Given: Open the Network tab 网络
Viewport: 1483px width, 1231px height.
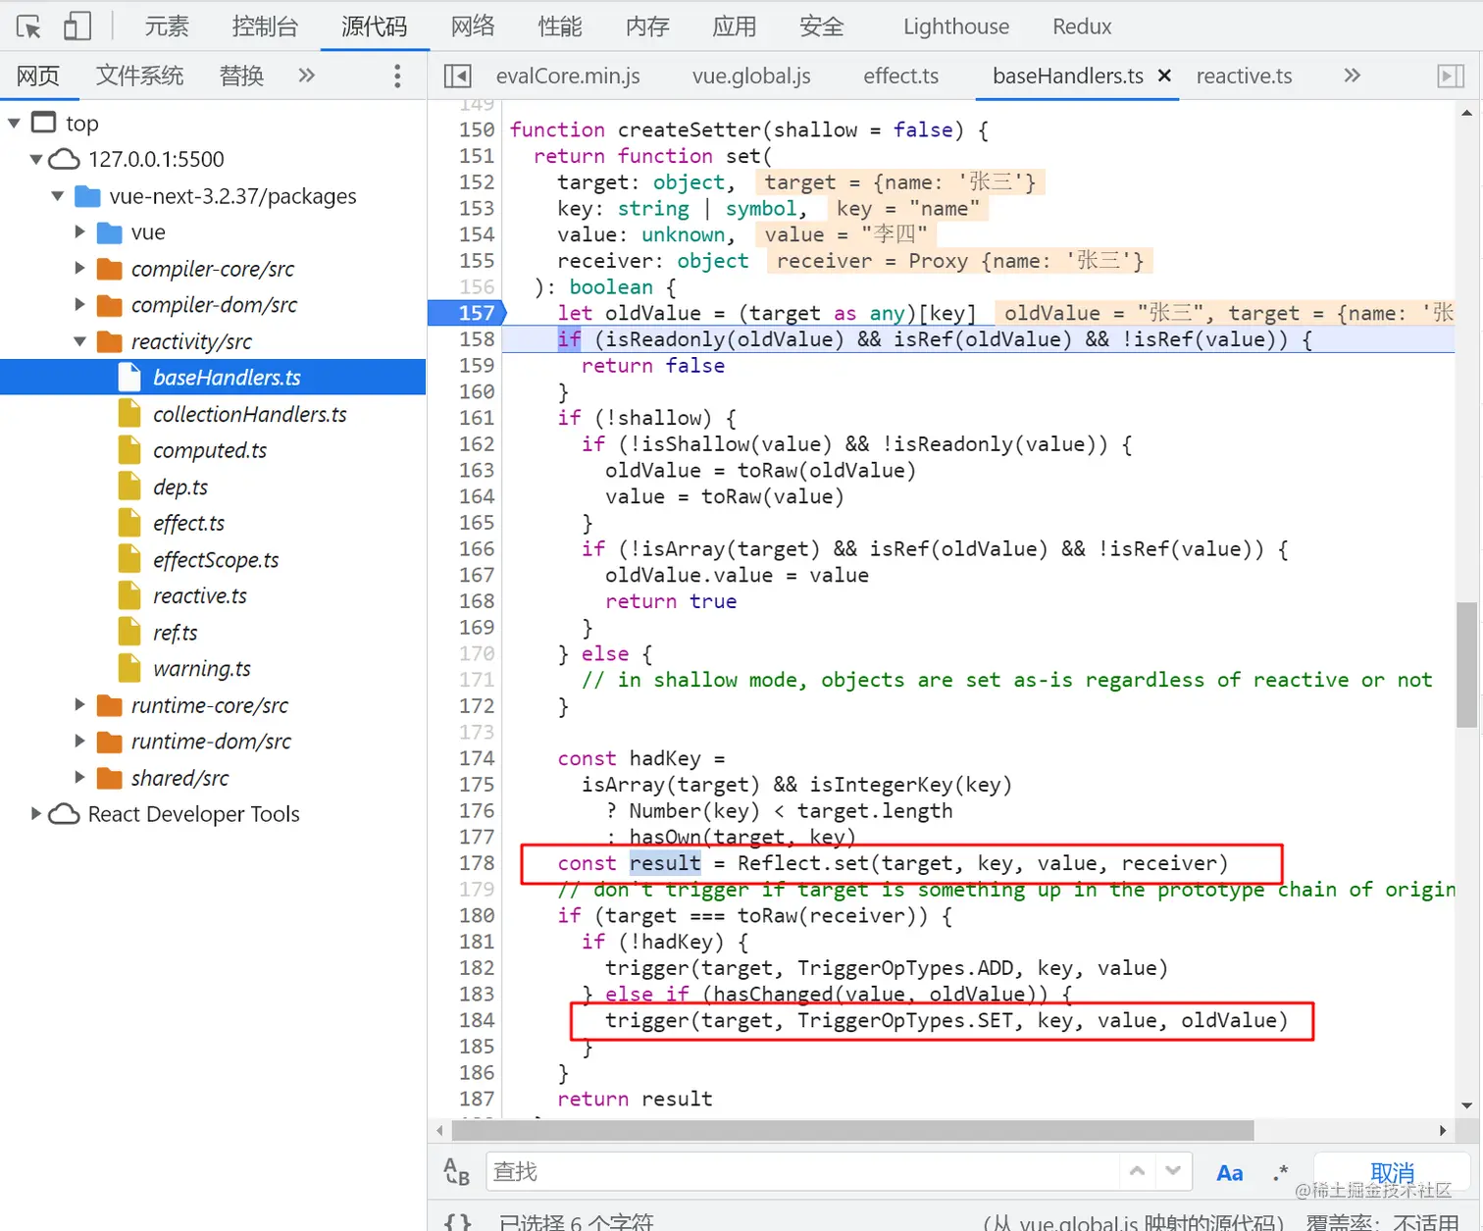Looking at the screenshot, I should [473, 26].
